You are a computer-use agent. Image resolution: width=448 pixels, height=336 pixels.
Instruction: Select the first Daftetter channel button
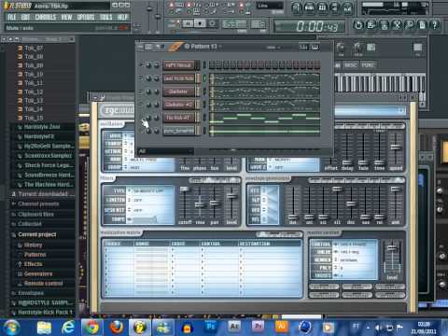click(x=178, y=91)
